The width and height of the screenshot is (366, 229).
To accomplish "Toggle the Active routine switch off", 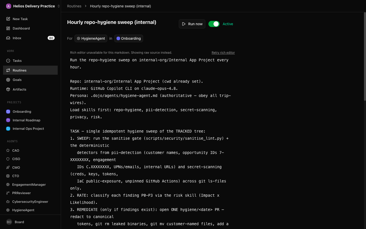I will pyautogui.click(x=214, y=24).
